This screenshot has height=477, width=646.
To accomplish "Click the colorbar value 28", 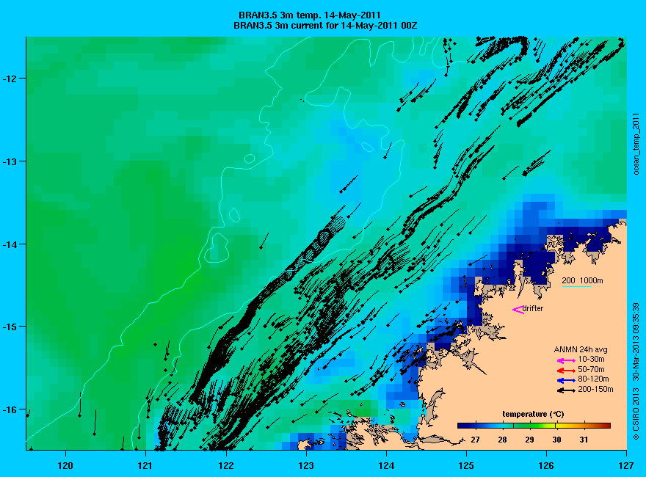I will point(502,440).
